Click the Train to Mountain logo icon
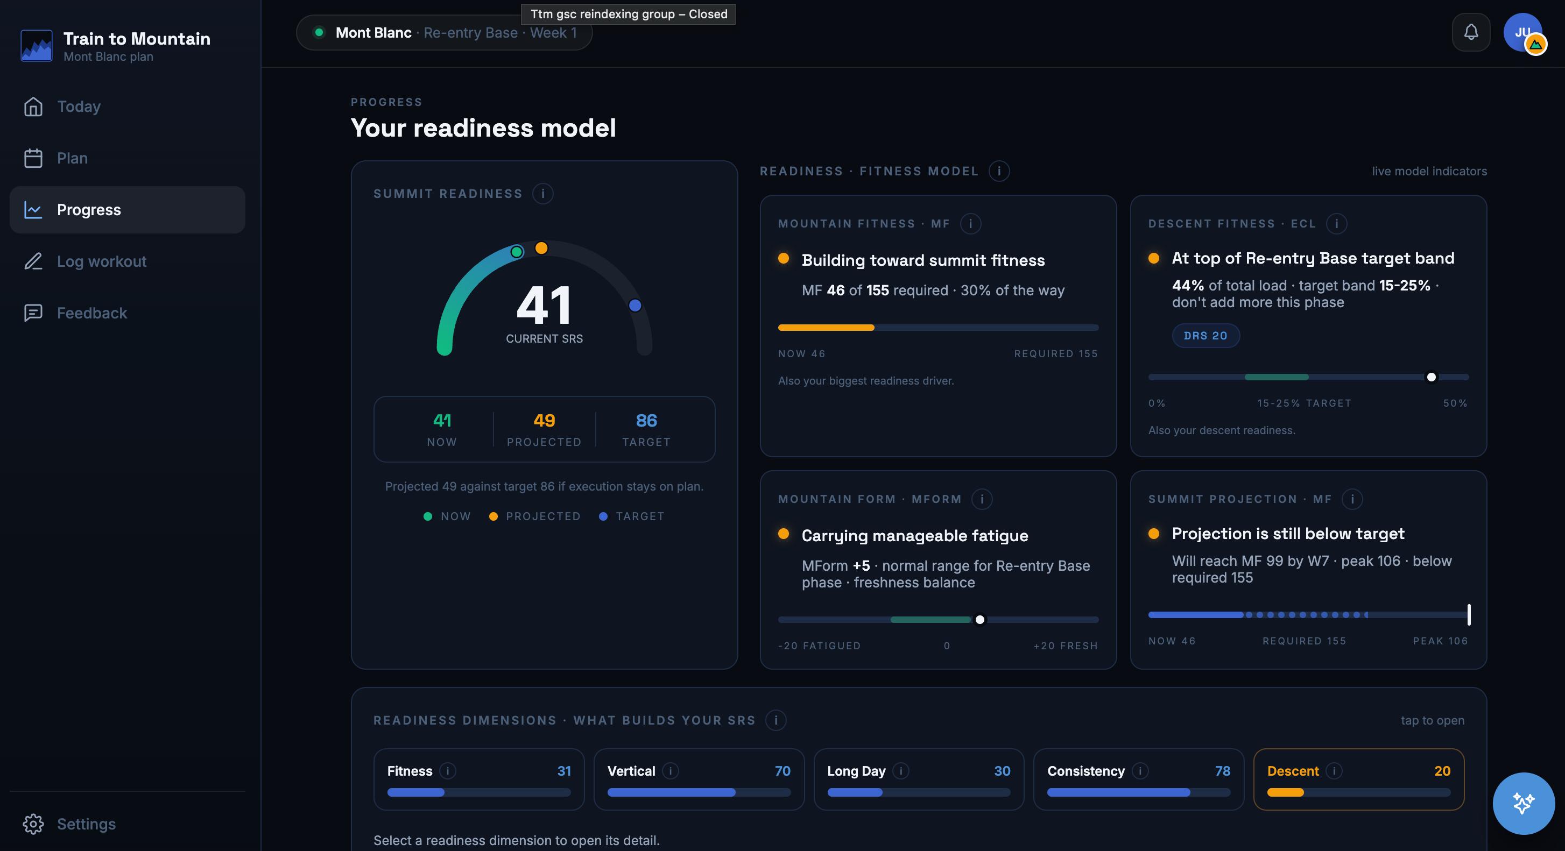 click(x=37, y=46)
